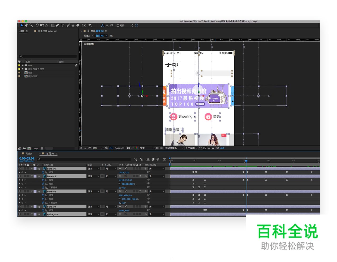The image size is (337, 262).
Task: Select the 动效1 composition in project panel
Action: click(x=31, y=73)
